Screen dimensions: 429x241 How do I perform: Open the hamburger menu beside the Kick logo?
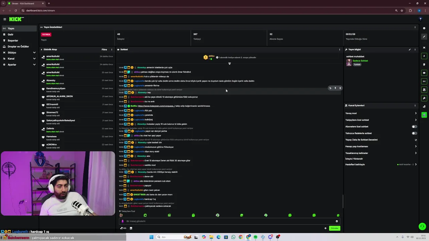point(5,19)
